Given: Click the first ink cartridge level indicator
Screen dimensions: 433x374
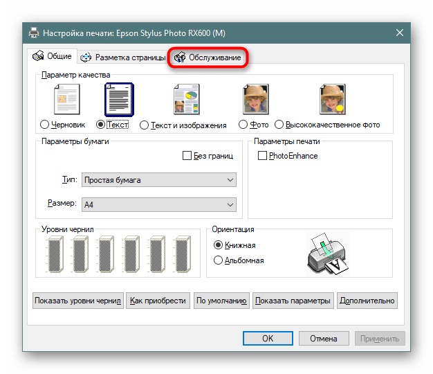Looking at the screenshot, I should pos(56,254).
